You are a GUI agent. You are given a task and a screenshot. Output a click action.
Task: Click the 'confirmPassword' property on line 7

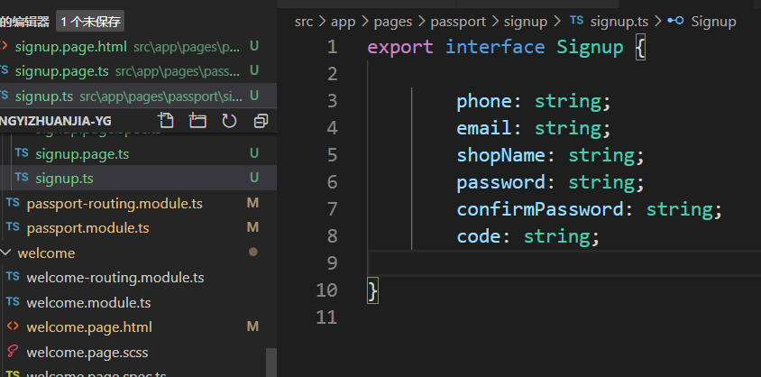[540, 209]
